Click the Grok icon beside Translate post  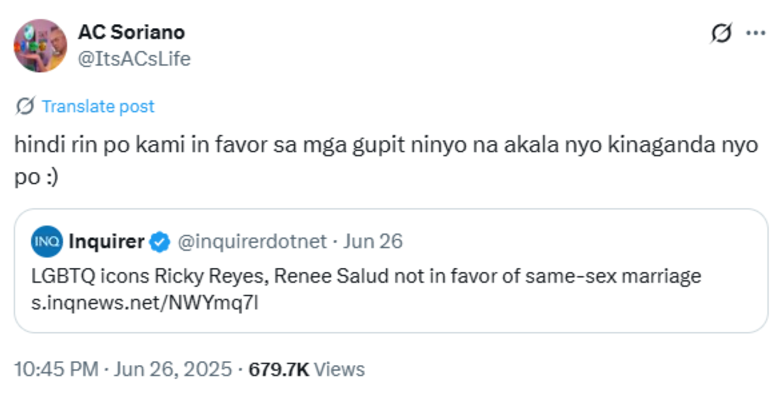(25, 106)
